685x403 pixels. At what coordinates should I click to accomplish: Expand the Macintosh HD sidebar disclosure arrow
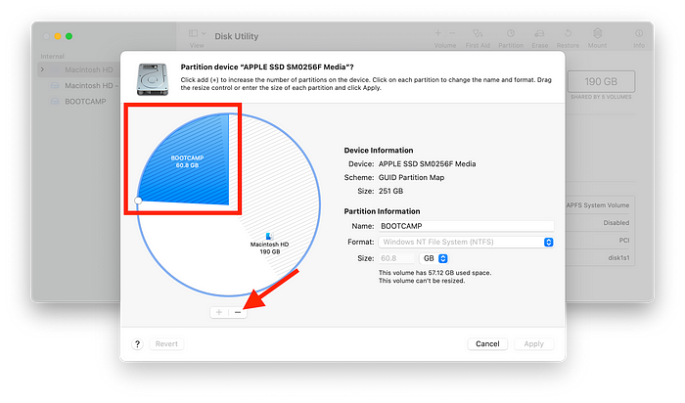coord(42,69)
